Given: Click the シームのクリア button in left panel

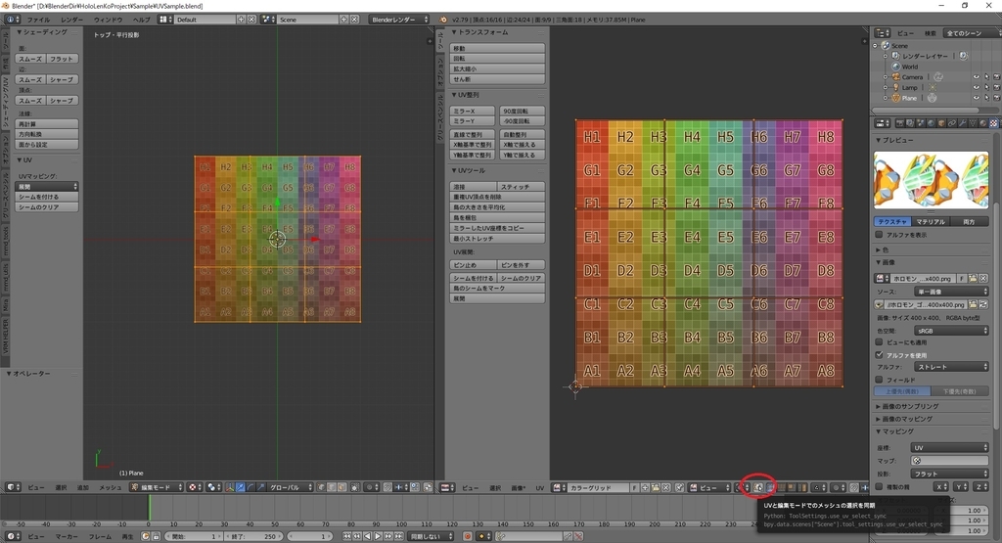Looking at the screenshot, I should (x=47, y=207).
